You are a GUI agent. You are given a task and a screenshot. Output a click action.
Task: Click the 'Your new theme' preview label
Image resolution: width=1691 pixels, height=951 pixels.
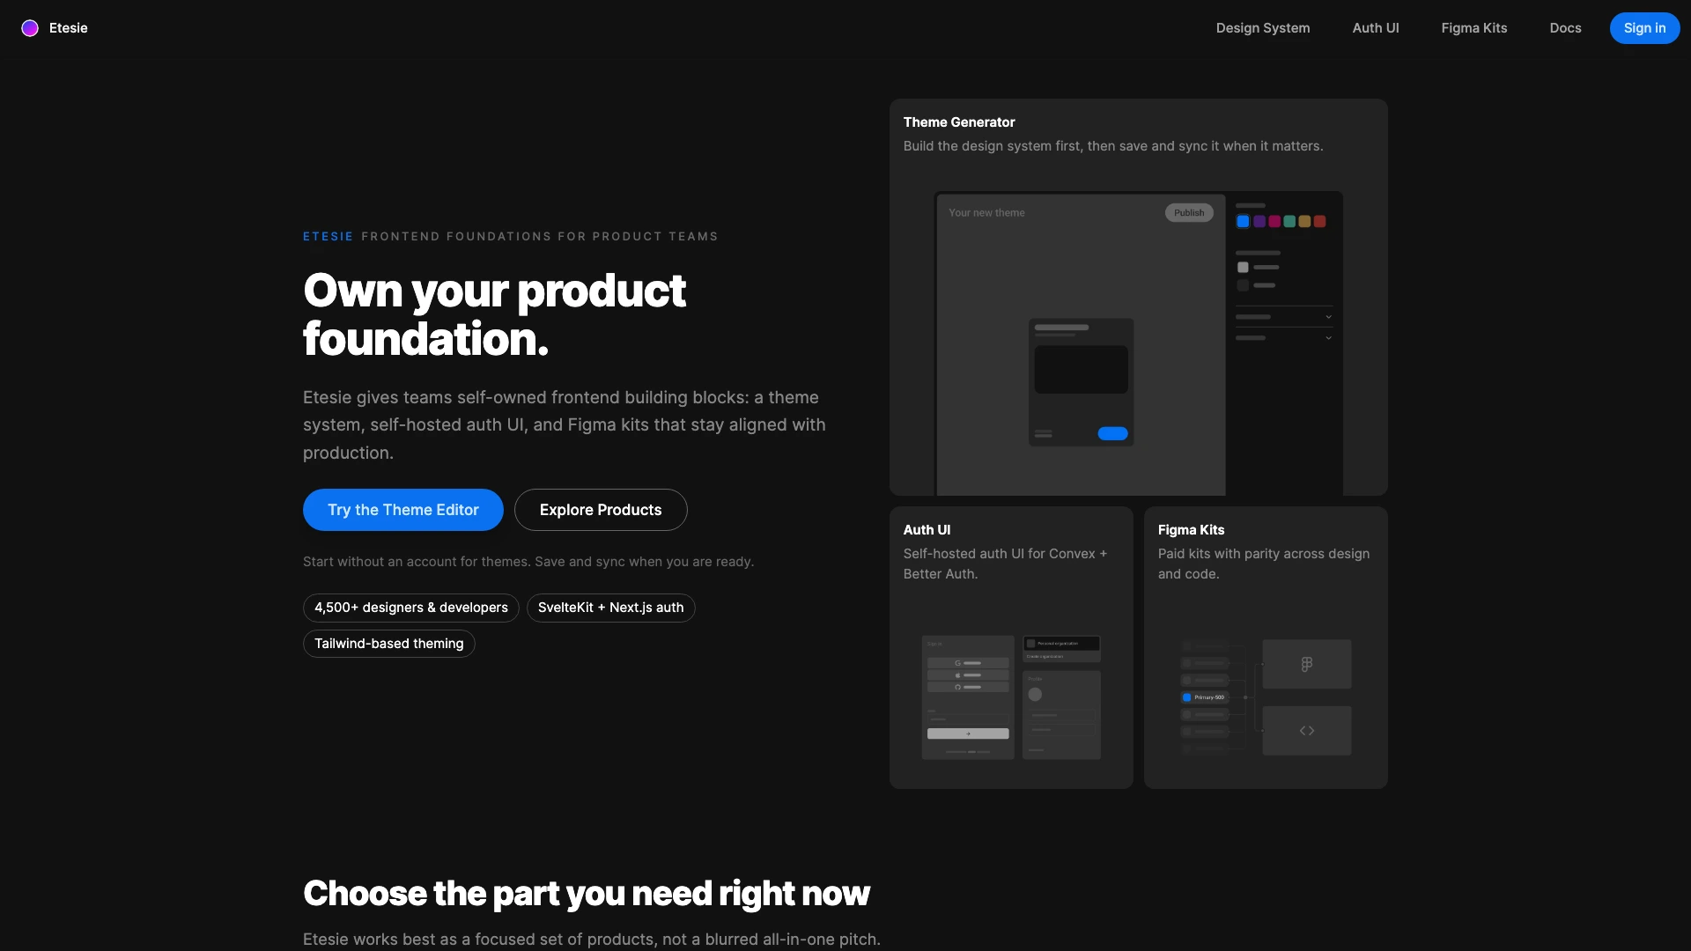click(986, 213)
